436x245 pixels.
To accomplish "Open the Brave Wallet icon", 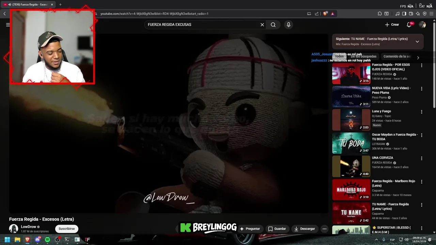I will [x=411, y=14].
